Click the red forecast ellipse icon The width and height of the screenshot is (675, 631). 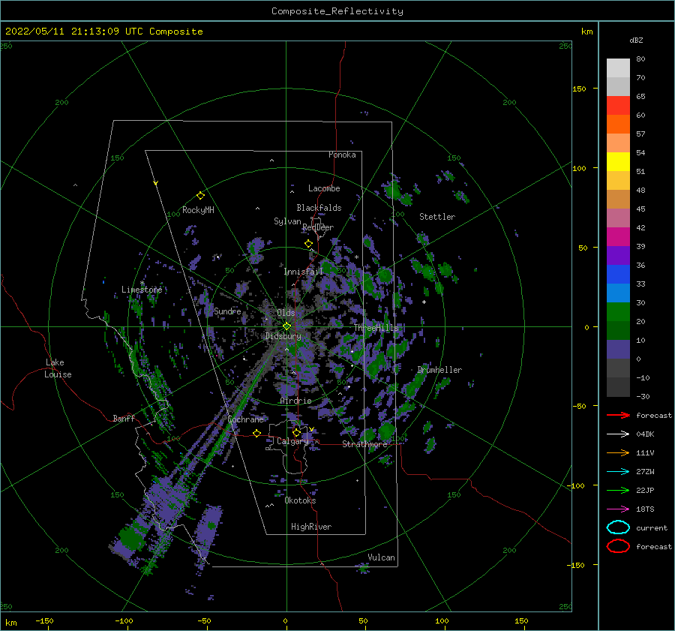click(618, 546)
